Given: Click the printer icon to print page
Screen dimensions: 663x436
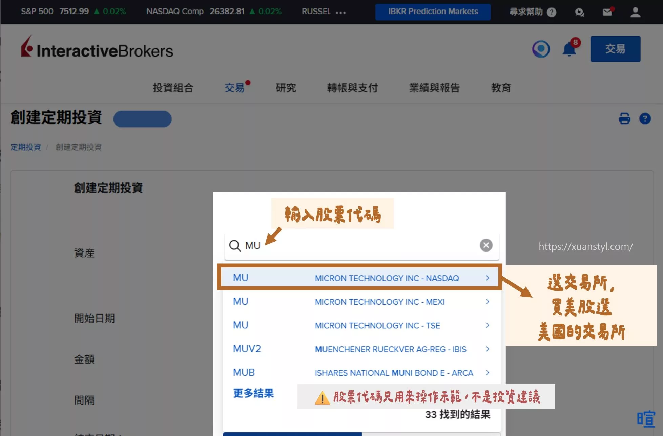Looking at the screenshot, I should point(624,119).
